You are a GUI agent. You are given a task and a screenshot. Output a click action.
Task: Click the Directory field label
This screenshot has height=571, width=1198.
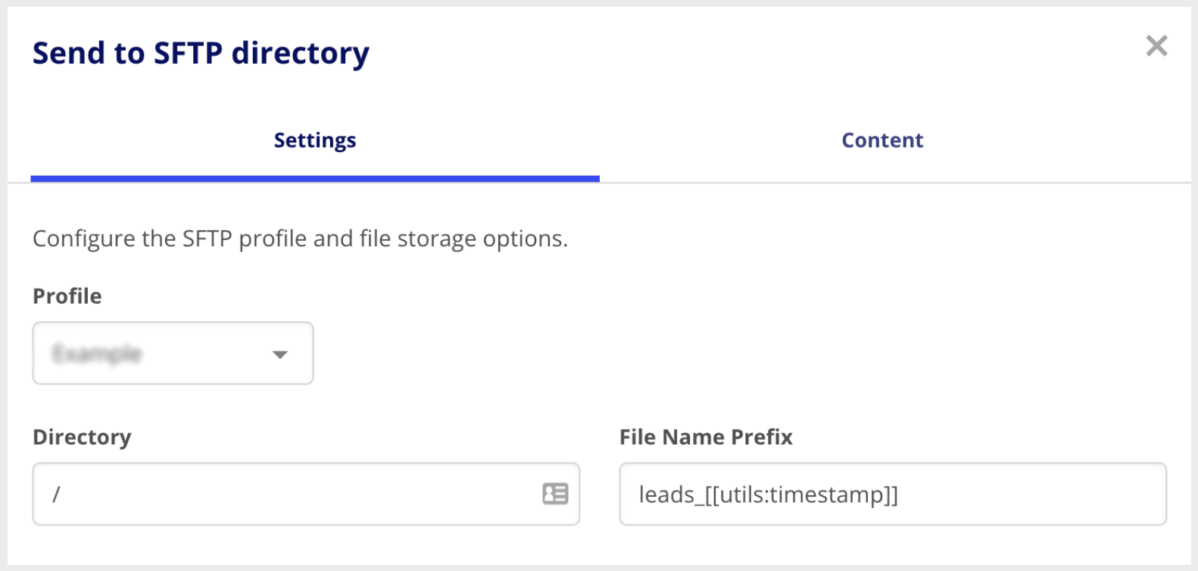(82, 437)
